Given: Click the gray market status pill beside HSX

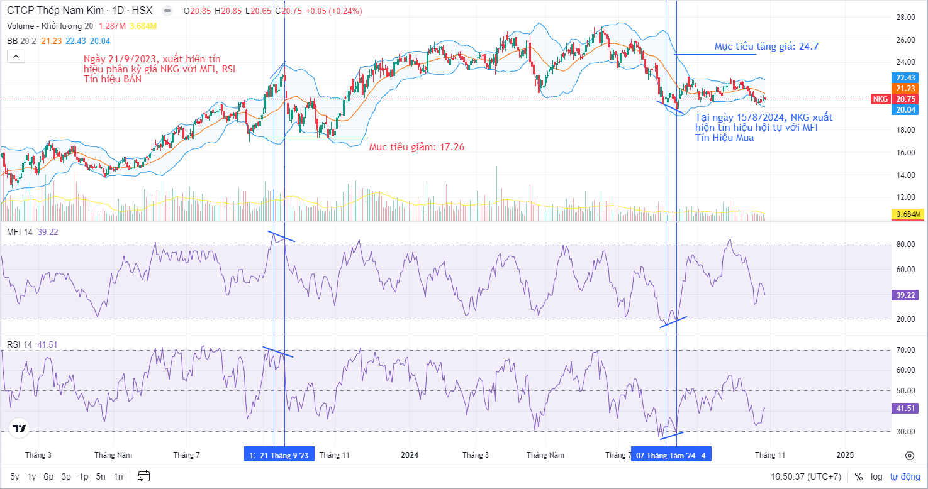Looking at the screenshot, I should click(x=167, y=11).
